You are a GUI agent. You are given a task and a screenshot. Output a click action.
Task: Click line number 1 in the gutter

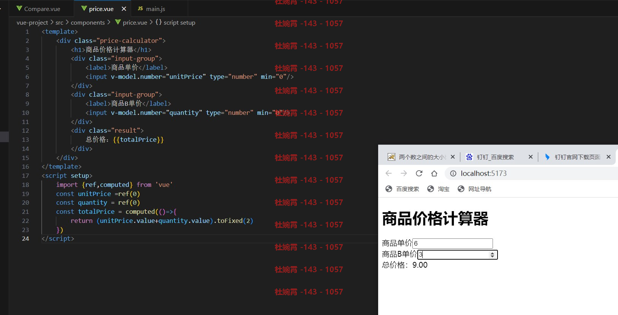click(27, 32)
